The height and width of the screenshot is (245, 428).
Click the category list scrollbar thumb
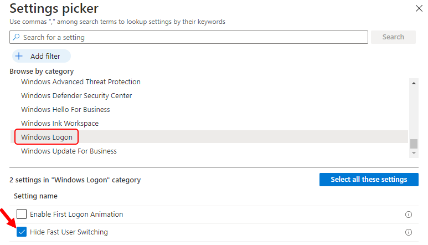tap(414, 144)
